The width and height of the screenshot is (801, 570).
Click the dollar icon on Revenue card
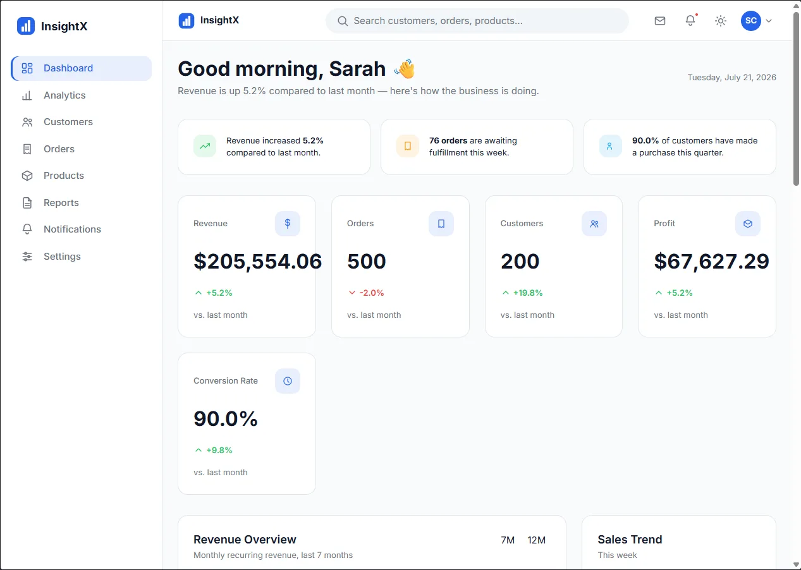pyautogui.click(x=288, y=224)
